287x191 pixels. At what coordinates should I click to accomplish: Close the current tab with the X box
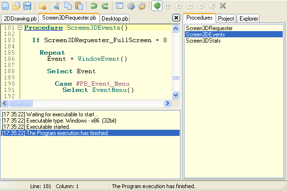coord(176,18)
